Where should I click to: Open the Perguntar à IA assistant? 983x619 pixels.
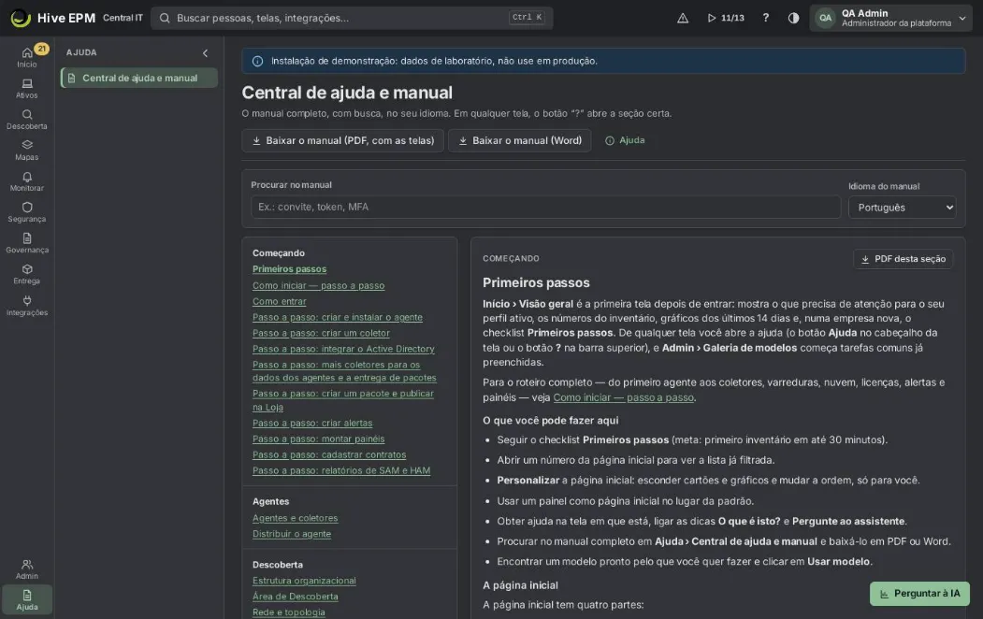pyautogui.click(x=919, y=594)
